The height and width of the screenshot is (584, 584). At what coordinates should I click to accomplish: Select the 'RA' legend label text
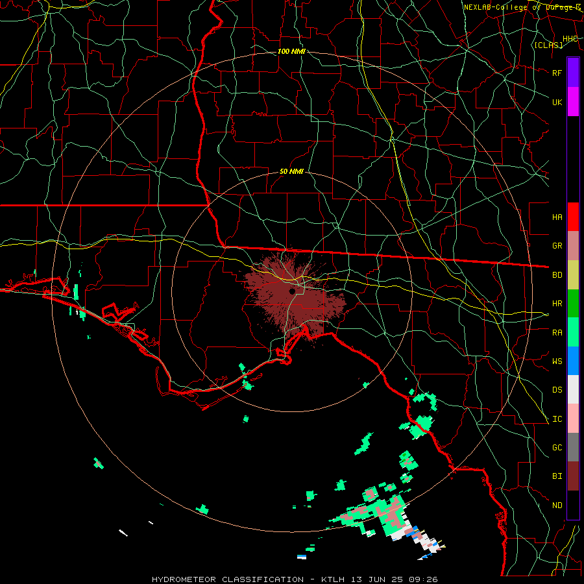(x=557, y=333)
